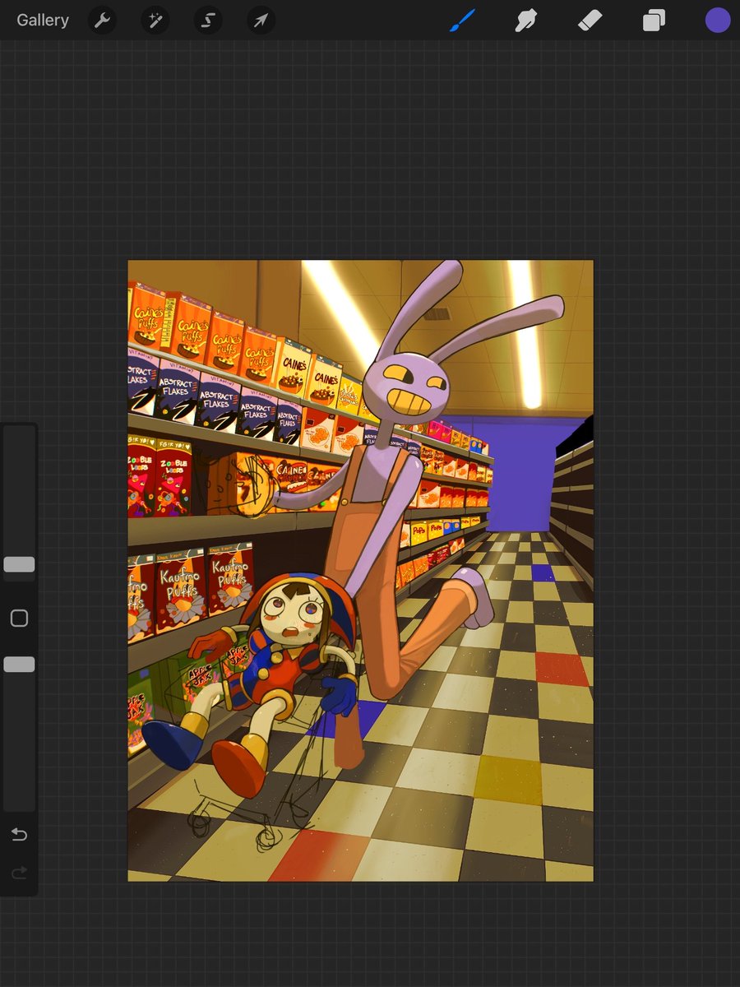Tap the Modify square button between sidebar sliders
This screenshot has width=740, height=987.
19,618
